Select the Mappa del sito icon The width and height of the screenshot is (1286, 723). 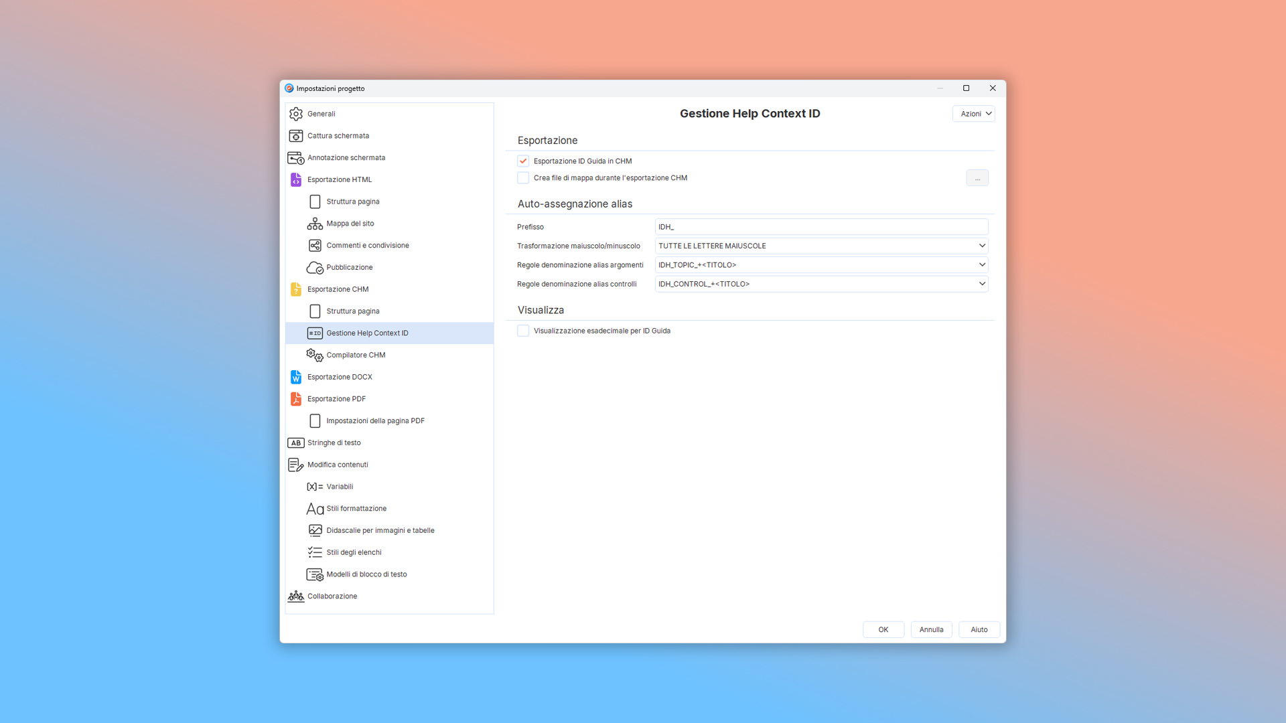tap(315, 224)
